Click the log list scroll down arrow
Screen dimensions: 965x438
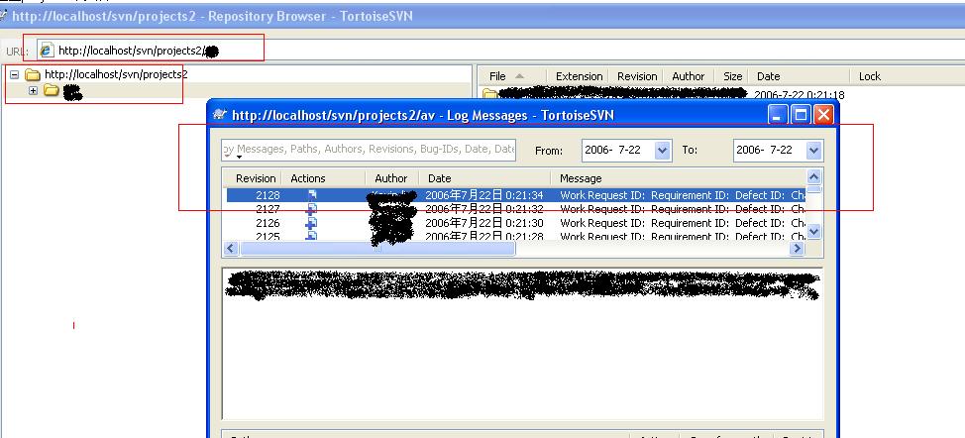[x=813, y=232]
